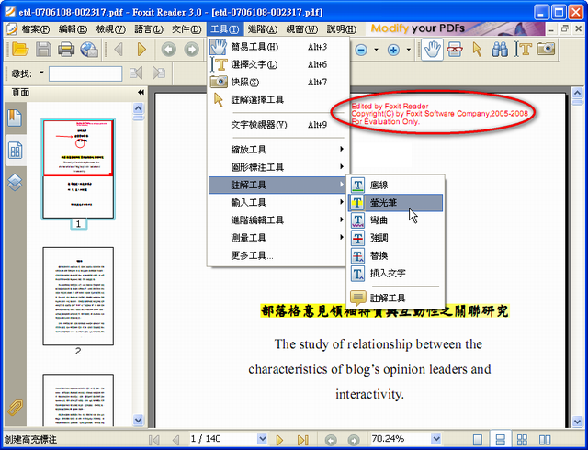Viewport: 588px width, 450px height.
Task: Click the Save disk icon in toolbar
Action: tap(42, 50)
